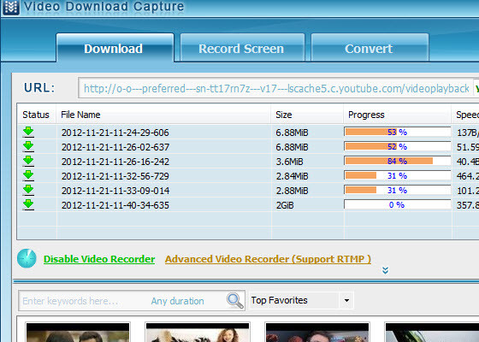The width and height of the screenshot is (479, 342).
Task: Click the 84 % progress bar
Action: (398, 161)
